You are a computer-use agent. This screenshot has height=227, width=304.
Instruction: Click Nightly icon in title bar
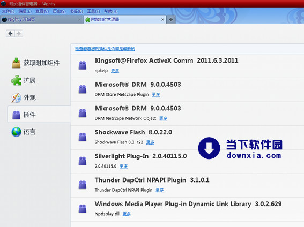pyautogui.click(x=4, y=4)
